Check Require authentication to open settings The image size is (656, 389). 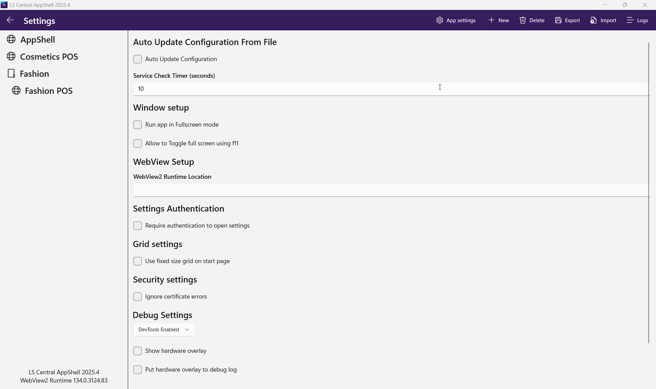pos(137,226)
